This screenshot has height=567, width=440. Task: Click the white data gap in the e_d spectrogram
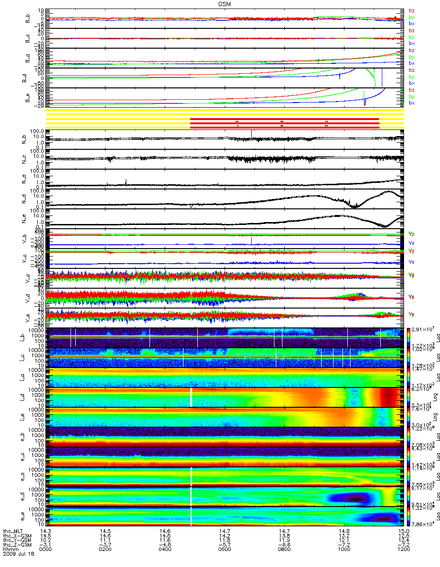(x=191, y=497)
